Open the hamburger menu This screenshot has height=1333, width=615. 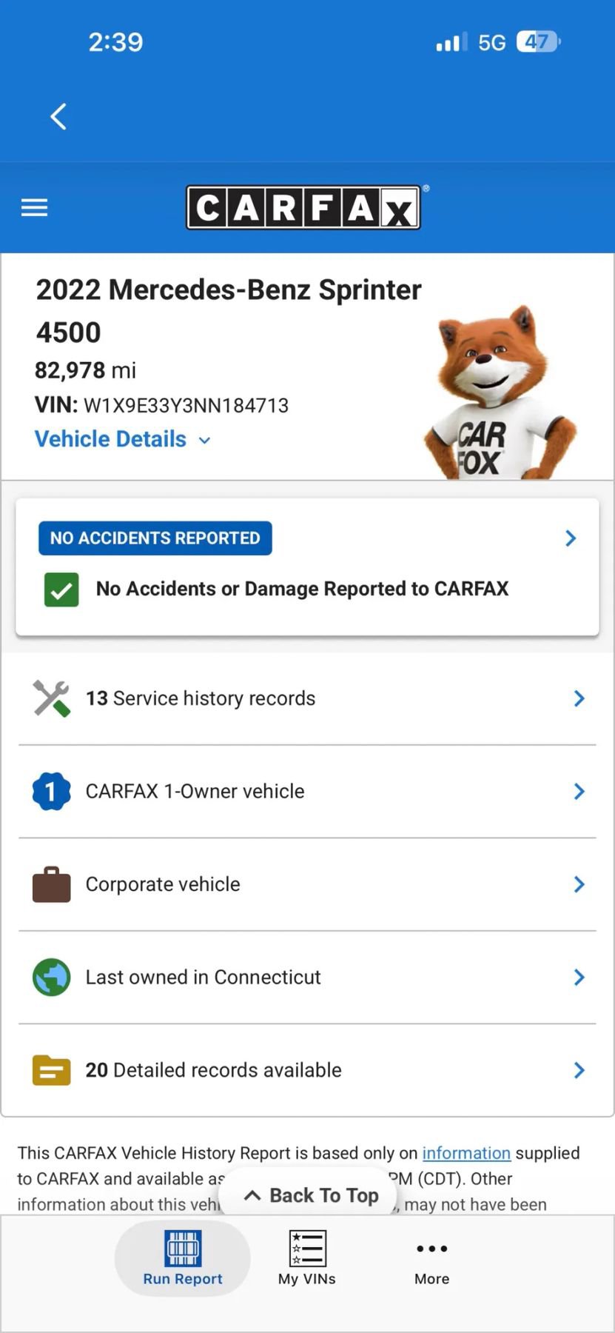pyautogui.click(x=34, y=207)
